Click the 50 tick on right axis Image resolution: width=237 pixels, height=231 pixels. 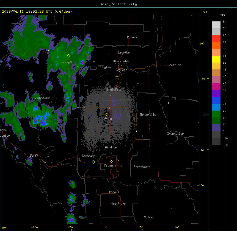click(x=203, y=79)
